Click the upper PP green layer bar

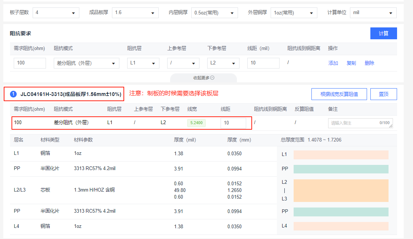coord(341,169)
